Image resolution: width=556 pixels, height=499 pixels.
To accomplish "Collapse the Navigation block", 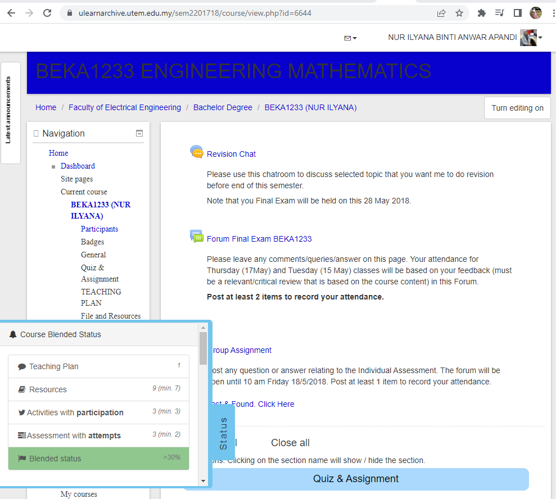I will [139, 133].
